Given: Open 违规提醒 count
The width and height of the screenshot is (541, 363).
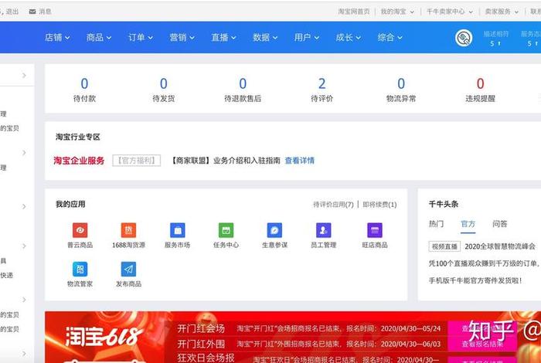Looking at the screenshot, I should (x=480, y=90).
